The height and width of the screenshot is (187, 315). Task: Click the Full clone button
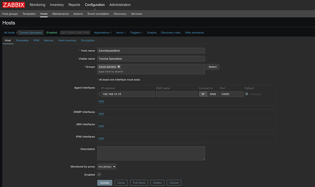click(139, 183)
